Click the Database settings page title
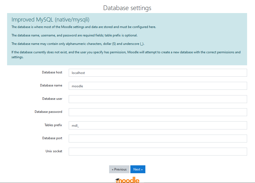 [x=127, y=8]
